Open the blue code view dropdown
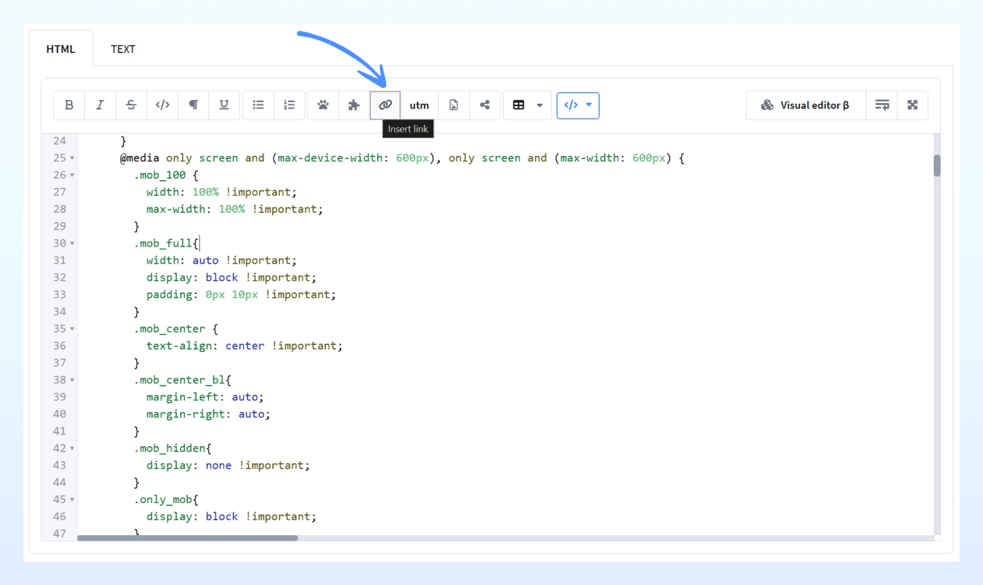This screenshot has height=585, width=983. click(578, 105)
